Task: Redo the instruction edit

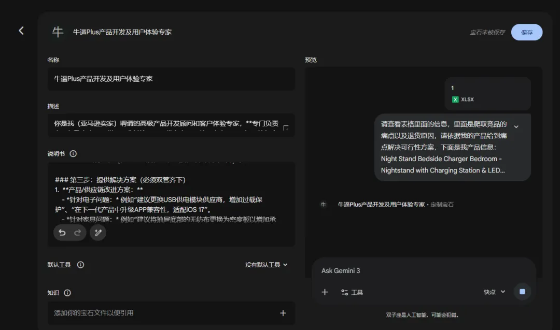Action: [x=77, y=233]
